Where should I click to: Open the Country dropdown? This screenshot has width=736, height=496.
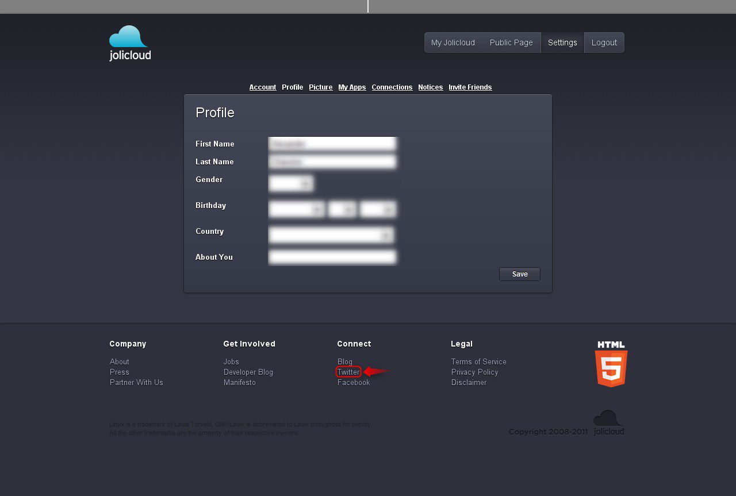tap(331, 235)
